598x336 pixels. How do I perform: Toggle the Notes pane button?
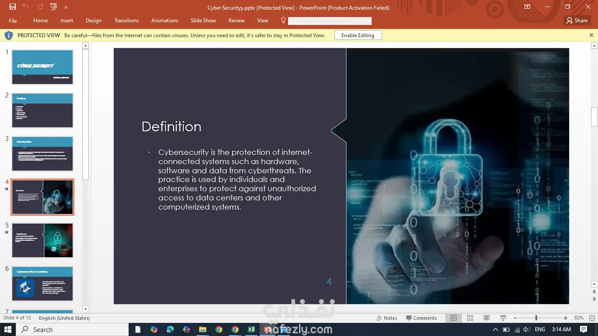click(387, 318)
